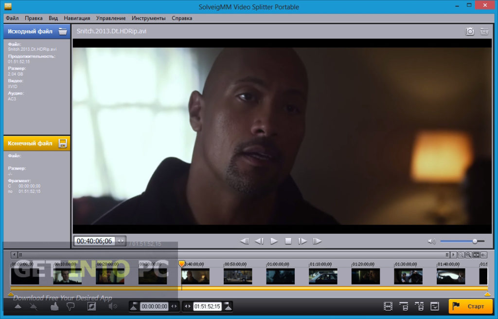Click the Исходный файл panel header
The width and height of the screenshot is (498, 319).
pos(37,31)
